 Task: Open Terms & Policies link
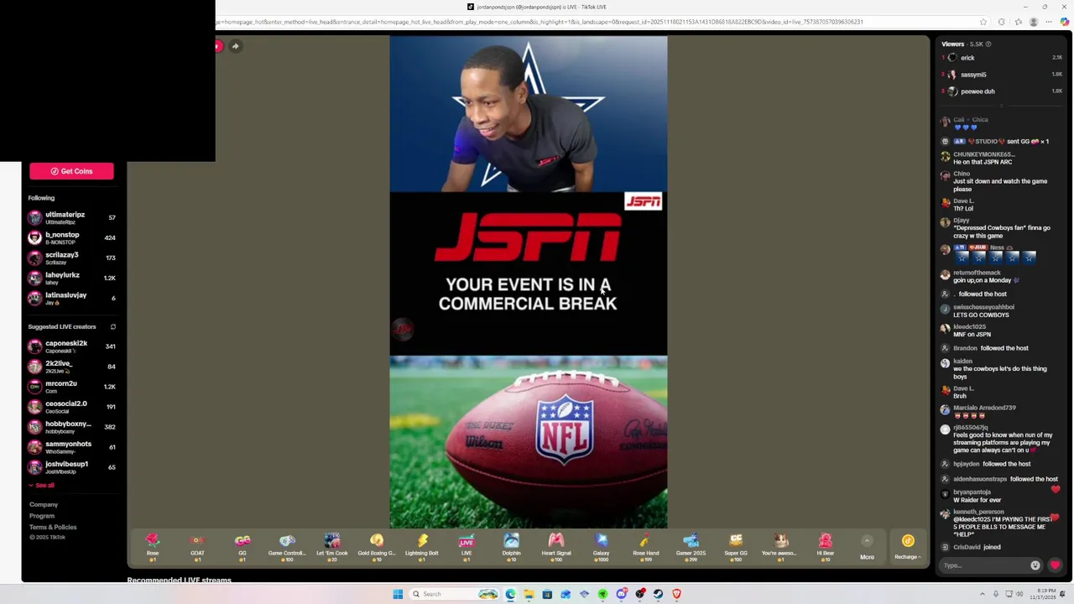53,527
